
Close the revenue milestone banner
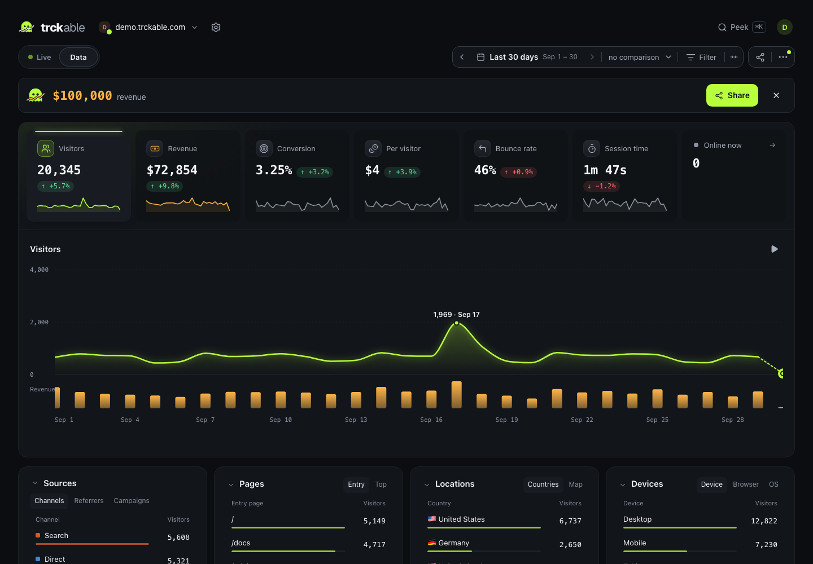pos(776,95)
